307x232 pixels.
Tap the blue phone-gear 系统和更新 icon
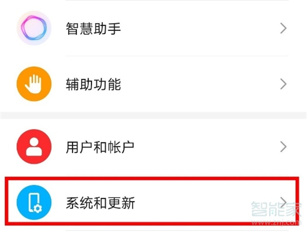(34, 203)
